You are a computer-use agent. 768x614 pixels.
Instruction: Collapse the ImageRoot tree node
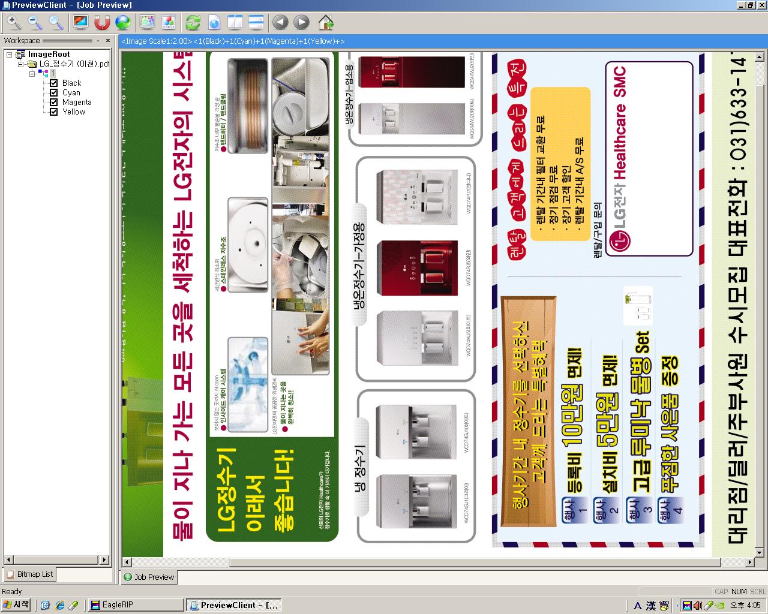pos(10,55)
